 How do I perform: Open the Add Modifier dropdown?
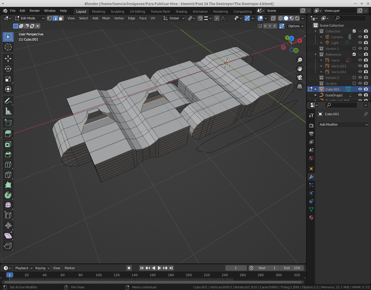tap(343, 124)
